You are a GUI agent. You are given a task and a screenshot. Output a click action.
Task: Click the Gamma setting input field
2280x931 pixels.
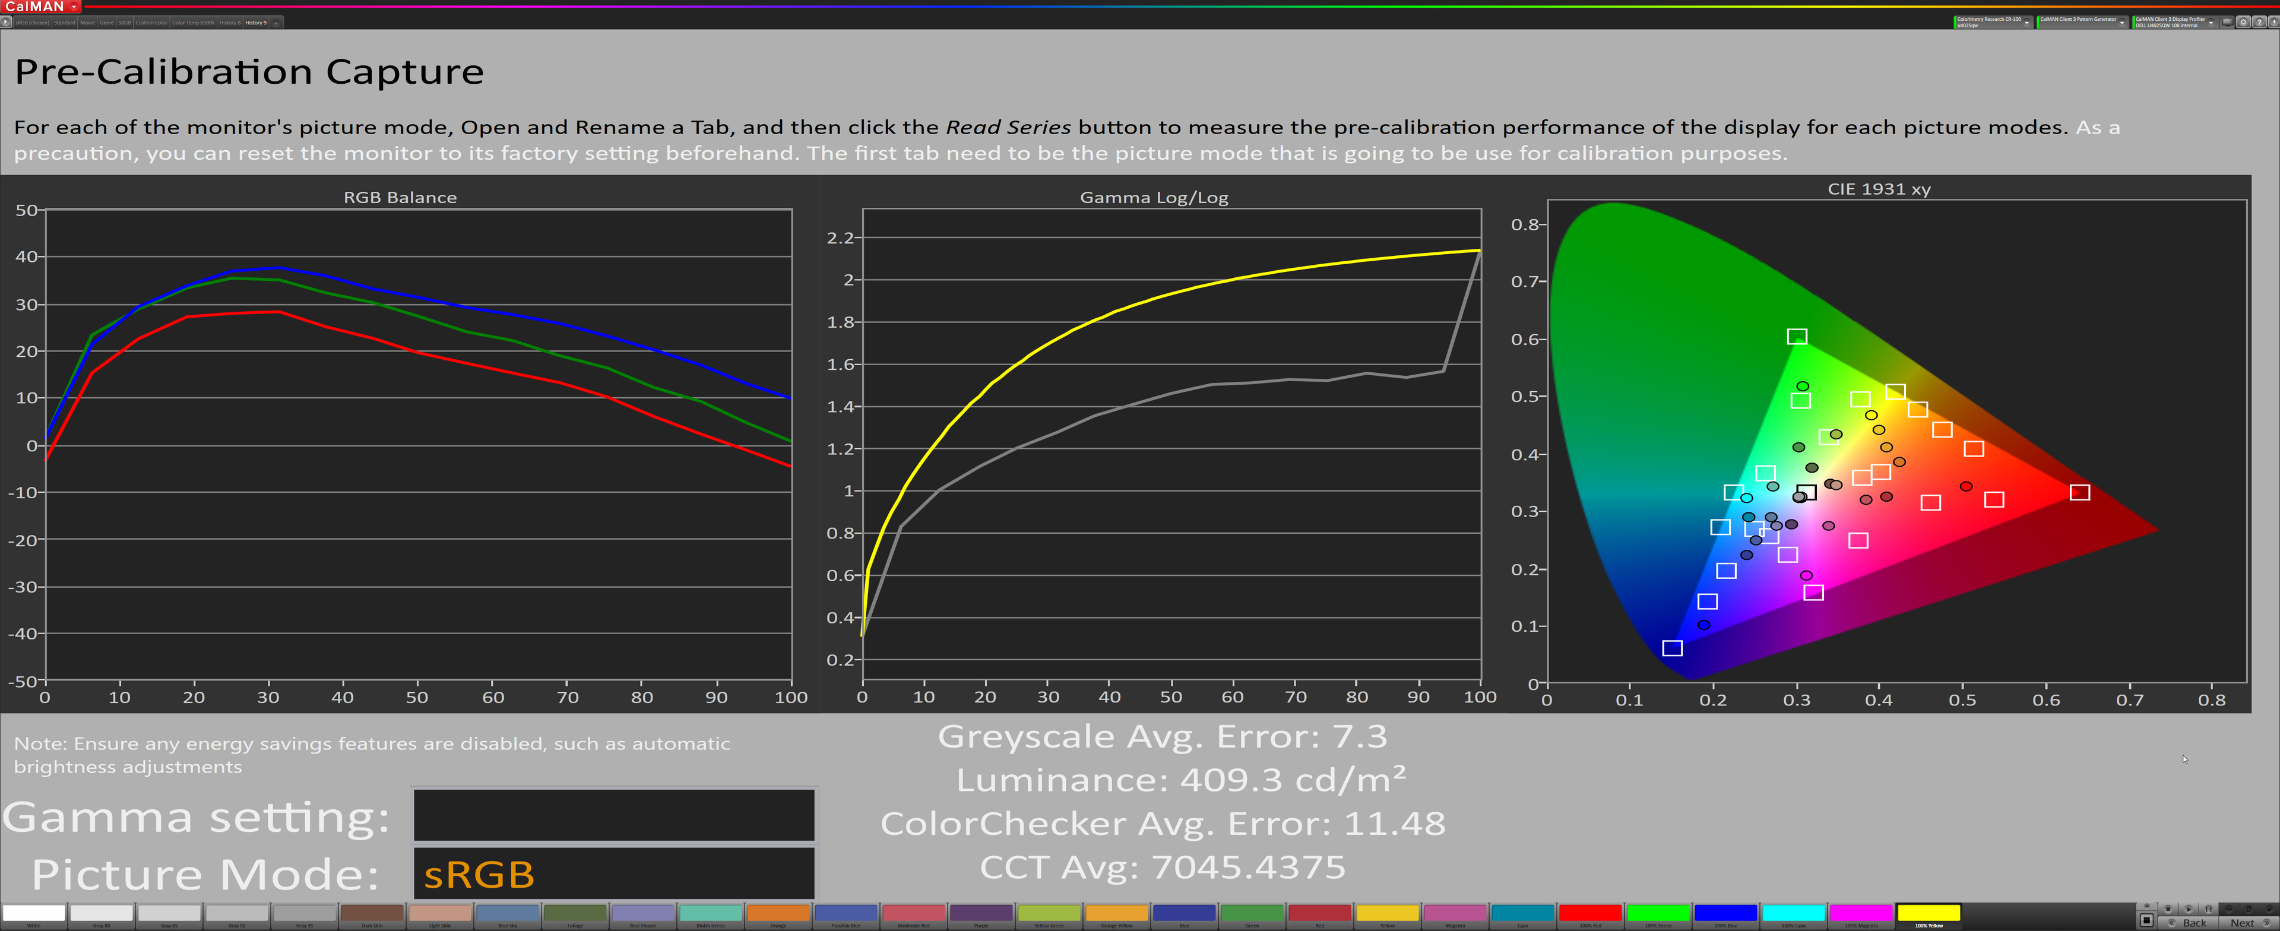coord(613,815)
